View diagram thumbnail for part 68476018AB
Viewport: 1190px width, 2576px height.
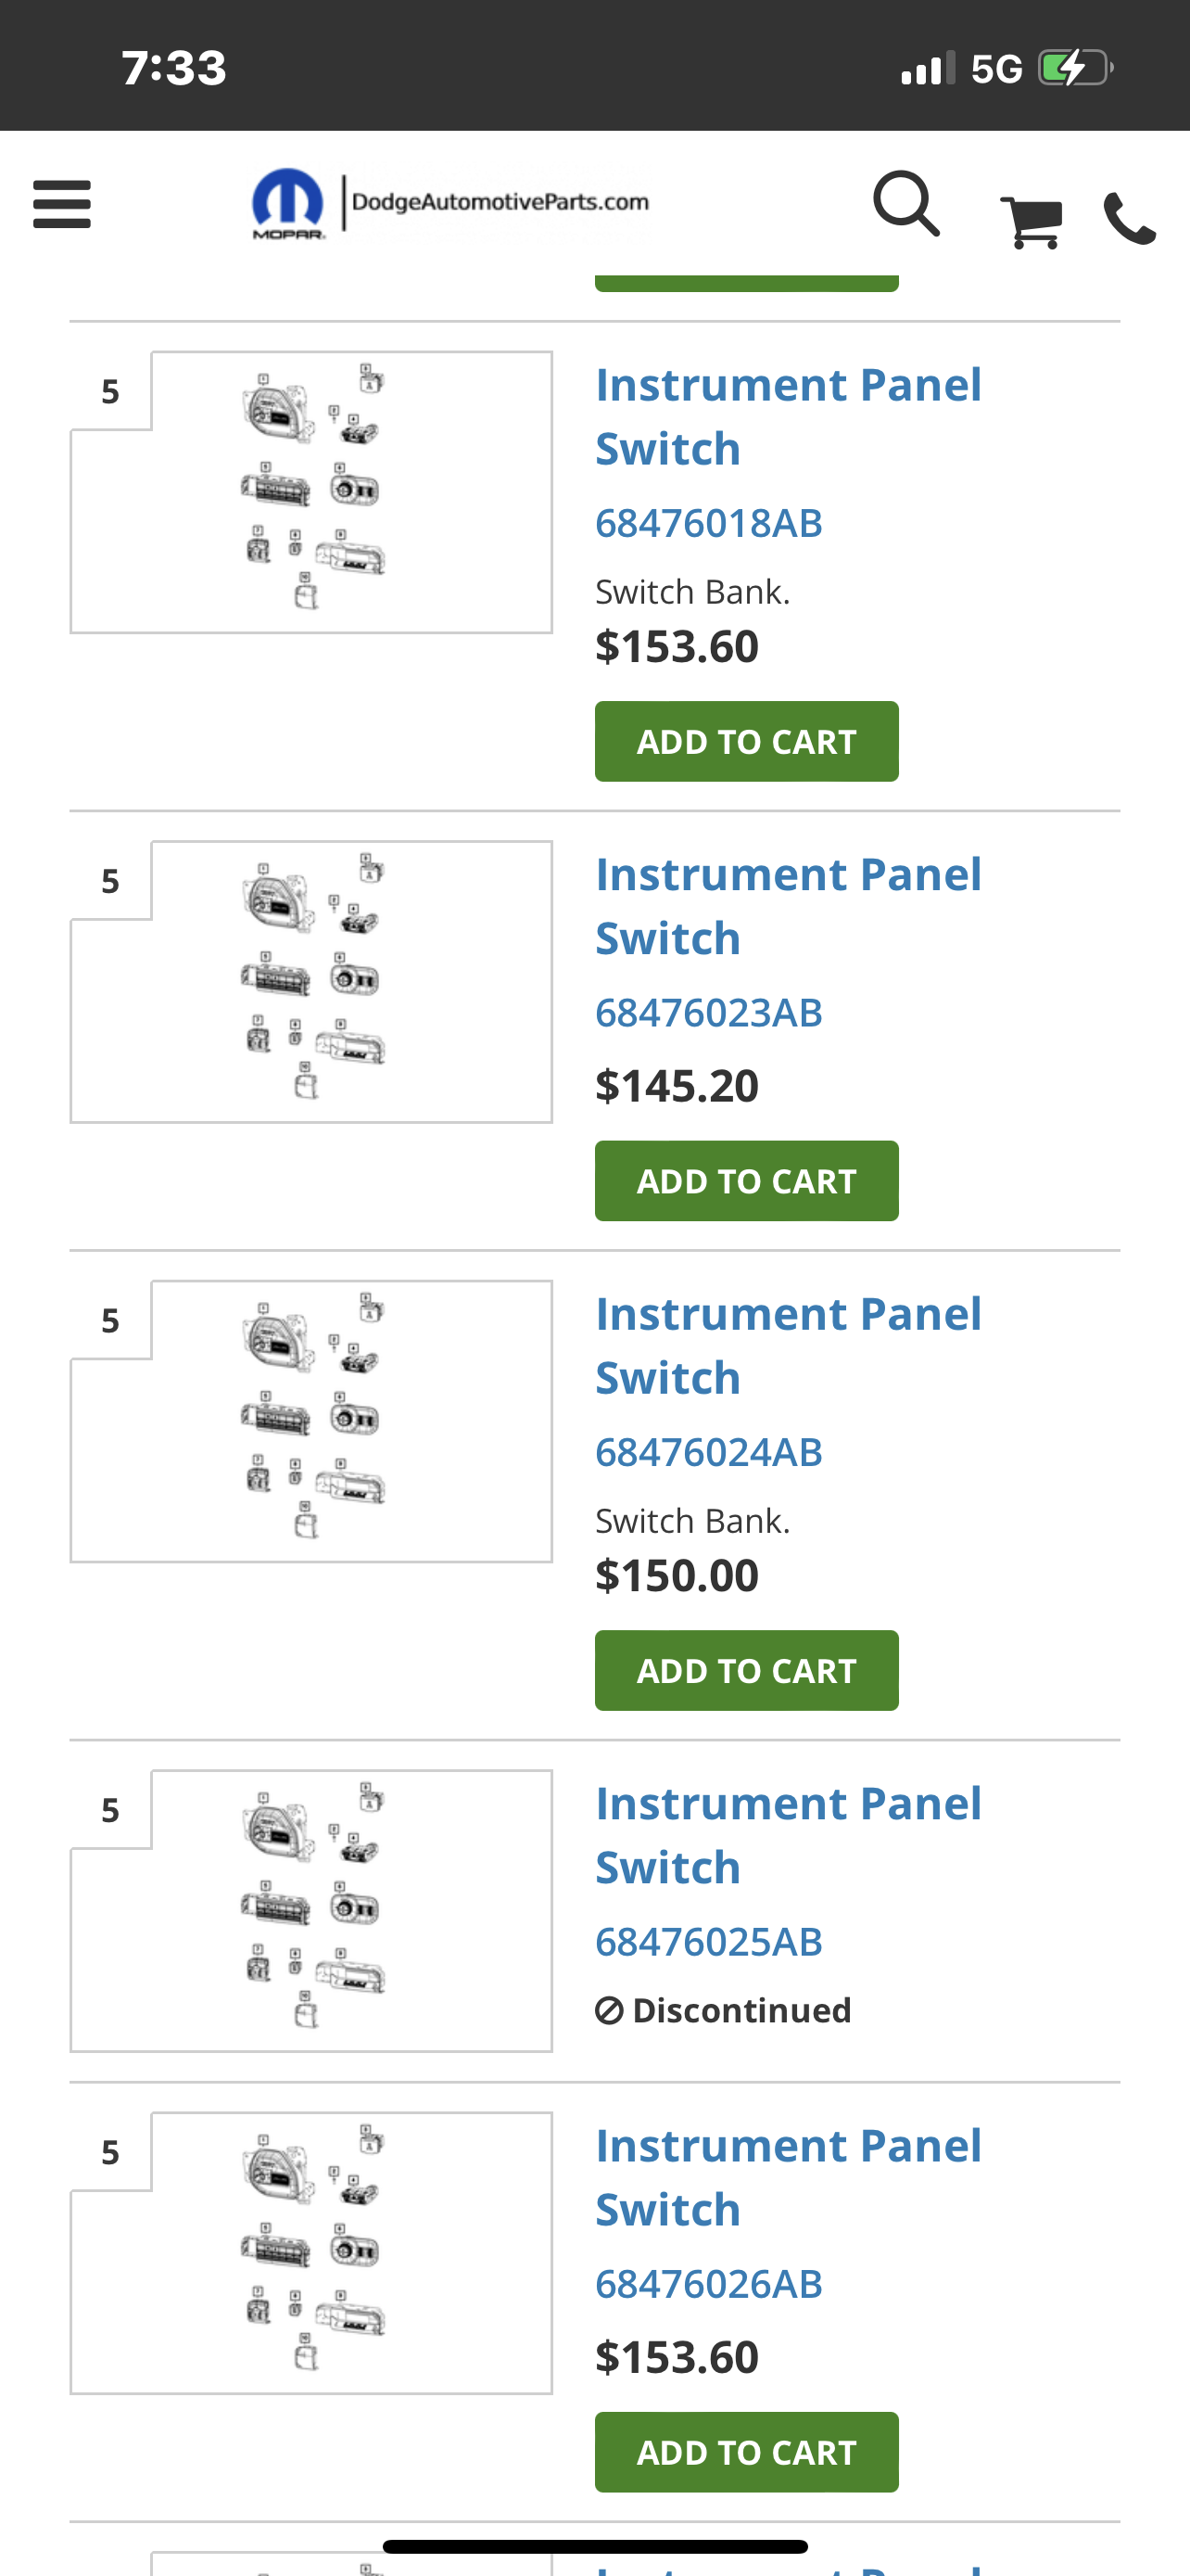[x=311, y=491]
